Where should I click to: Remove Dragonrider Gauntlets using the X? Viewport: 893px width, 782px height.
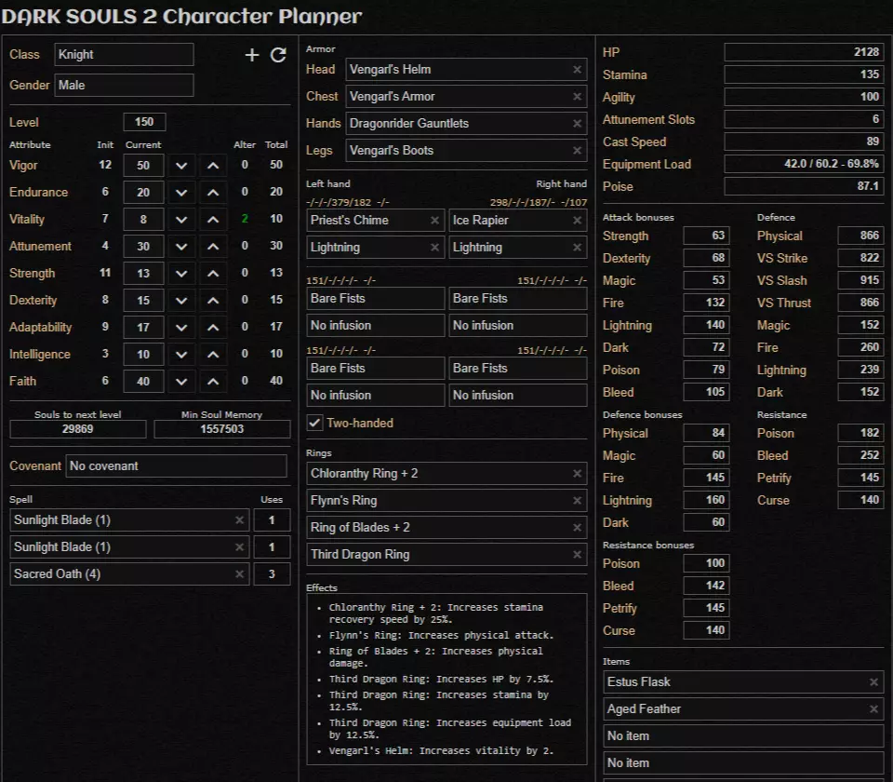coord(577,124)
